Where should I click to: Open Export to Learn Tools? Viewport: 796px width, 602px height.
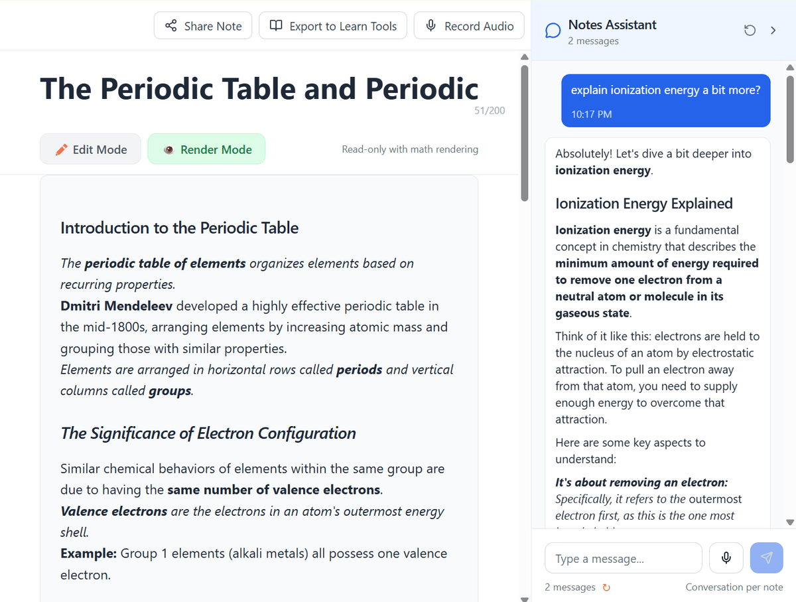(333, 26)
